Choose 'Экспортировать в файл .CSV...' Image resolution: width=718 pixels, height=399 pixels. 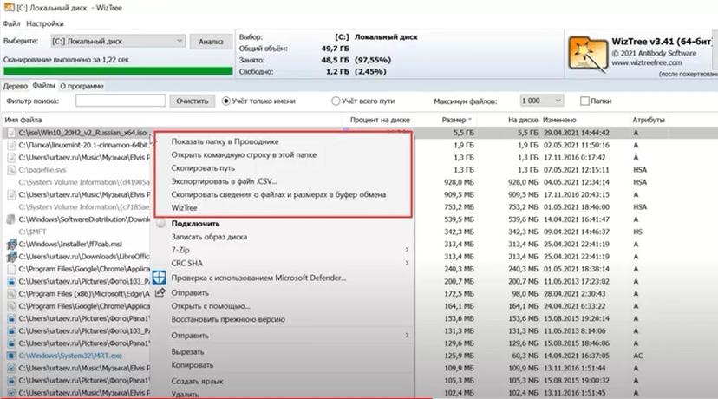(224, 181)
